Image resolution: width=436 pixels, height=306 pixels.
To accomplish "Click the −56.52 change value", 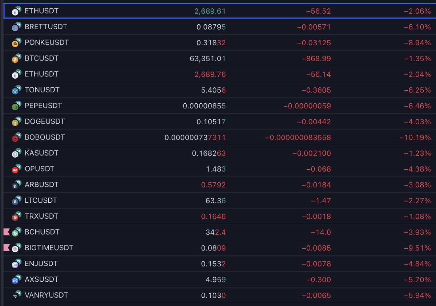I will coord(319,11).
